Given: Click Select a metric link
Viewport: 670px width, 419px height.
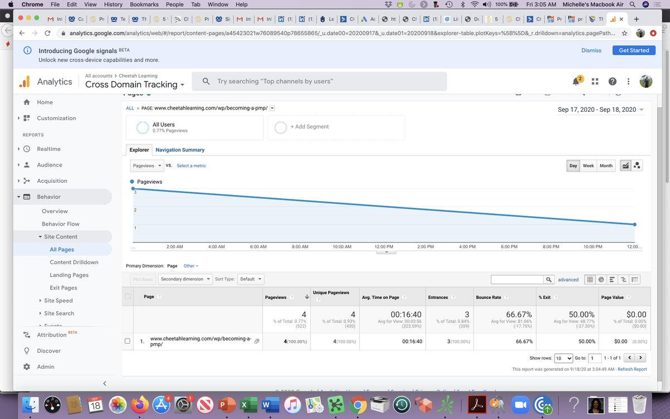Looking at the screenshot, I should tap(192, 166).
